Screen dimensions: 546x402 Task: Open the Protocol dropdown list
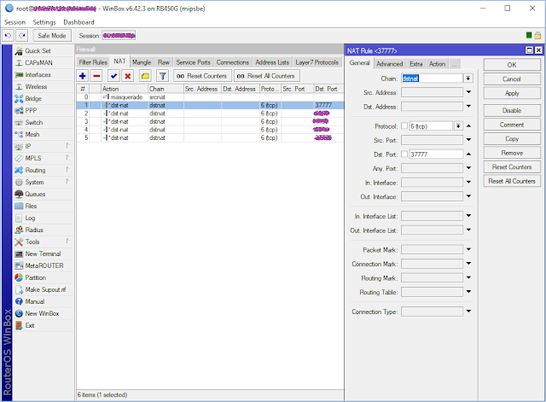pyautogui.click(x=458, y=126)
